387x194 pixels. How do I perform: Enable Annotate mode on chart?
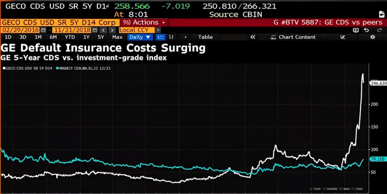tap(330, 189)
